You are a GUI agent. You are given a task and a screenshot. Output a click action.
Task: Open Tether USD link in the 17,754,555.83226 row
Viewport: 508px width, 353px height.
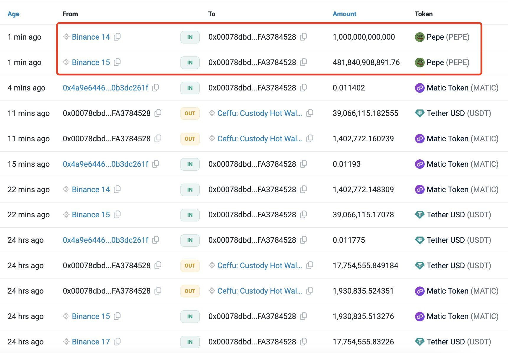point(459,342)
